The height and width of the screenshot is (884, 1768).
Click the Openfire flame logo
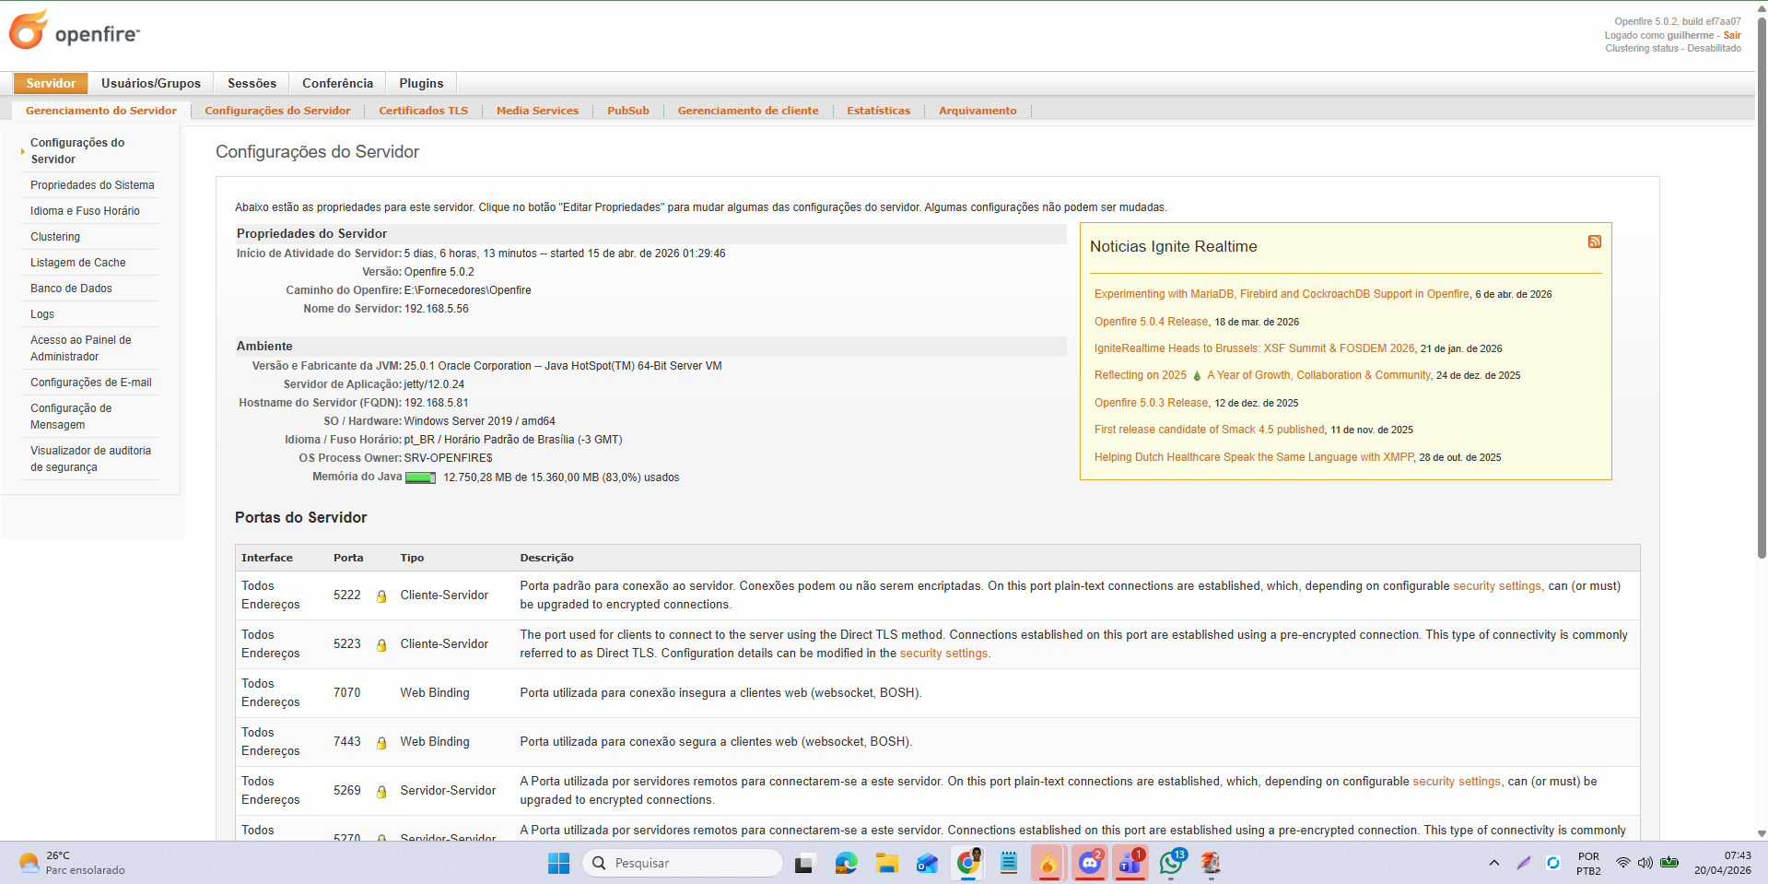coord(29,29)
